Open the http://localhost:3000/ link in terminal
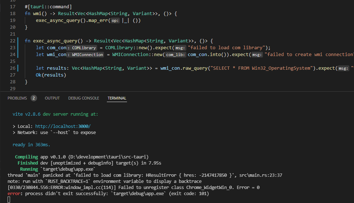The image size is (354, 203). click(63, 126)
